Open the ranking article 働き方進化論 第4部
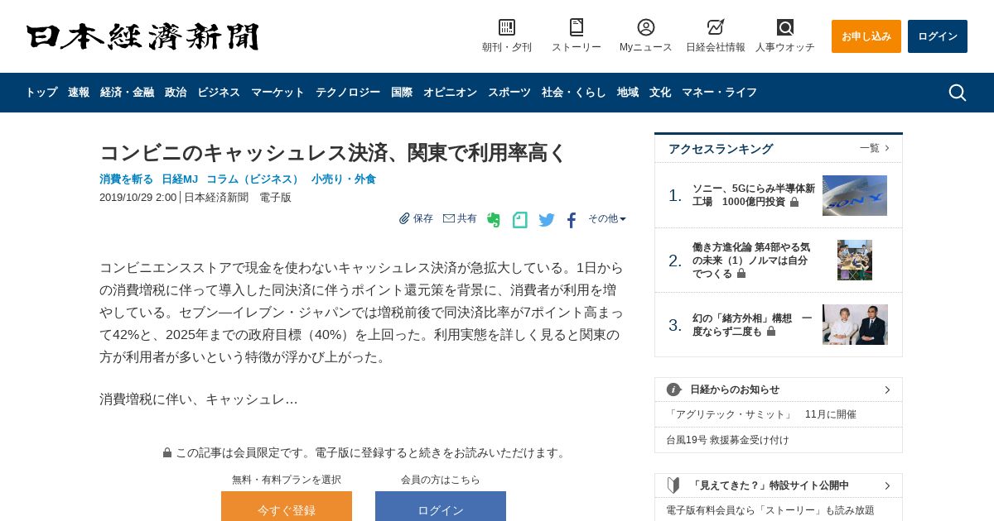 pyautogui.click(x=751, y=260)
